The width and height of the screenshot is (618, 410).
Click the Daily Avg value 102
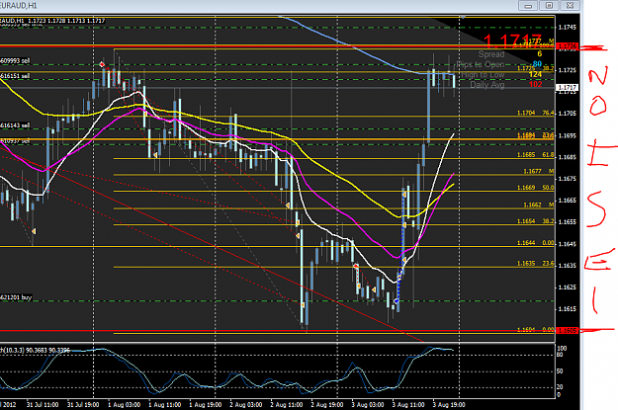[535, 84]
